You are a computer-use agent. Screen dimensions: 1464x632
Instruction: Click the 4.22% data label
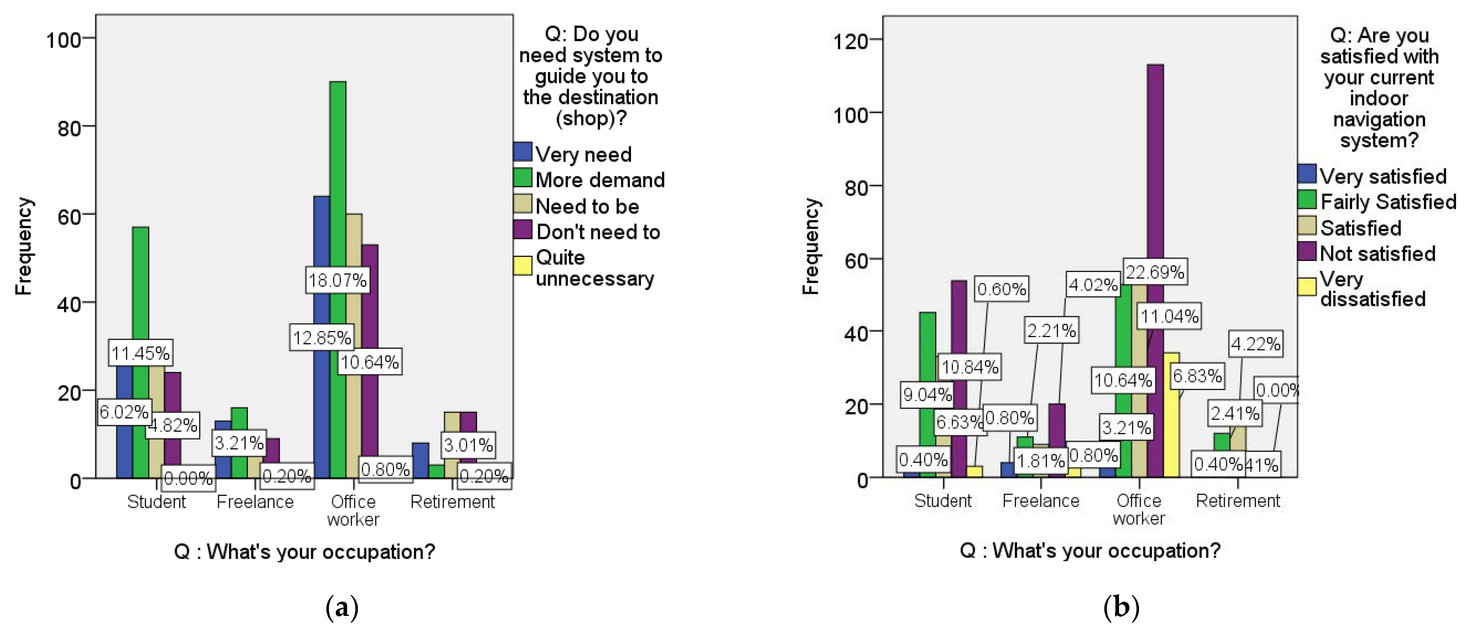pyautogui.click(x=1256, y=343)
